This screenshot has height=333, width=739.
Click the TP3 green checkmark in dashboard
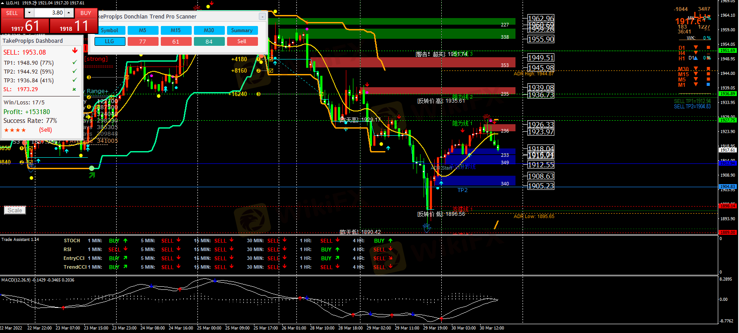click(74, 80)
